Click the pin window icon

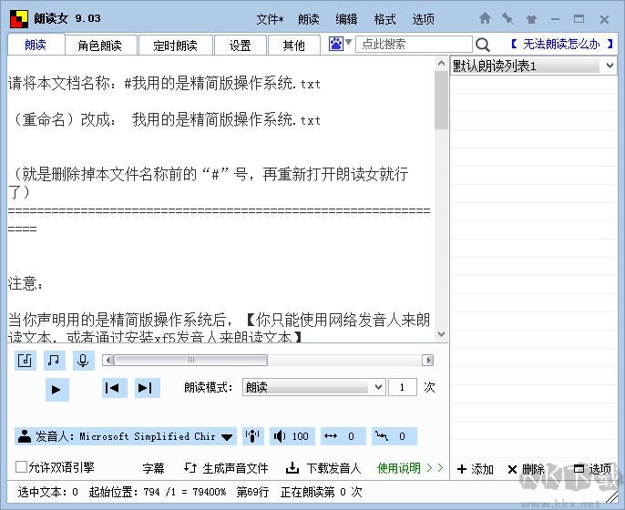pyautogui.click(x=507, y=18)
